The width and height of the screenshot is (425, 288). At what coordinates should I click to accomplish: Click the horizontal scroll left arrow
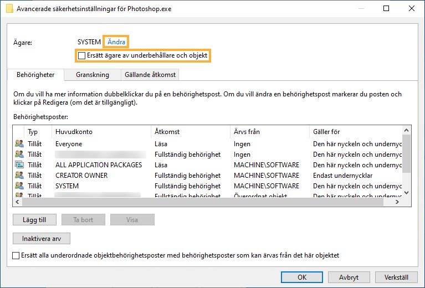pyautogui.click(x=17, y=202)
